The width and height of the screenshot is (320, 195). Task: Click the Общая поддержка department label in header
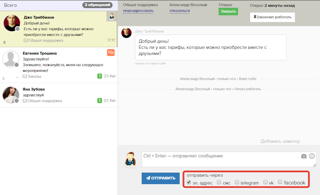[x=140, y=5]
